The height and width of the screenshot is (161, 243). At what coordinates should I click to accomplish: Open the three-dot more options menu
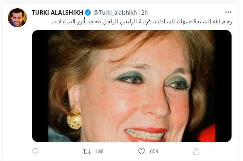click(228, 12)
